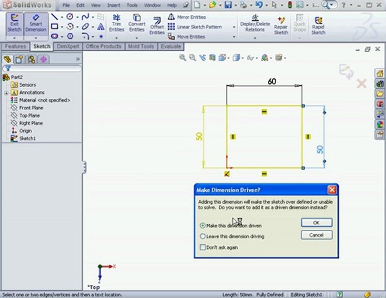Click Move Entities
386x298 pixels.
[x=186, y=36]
